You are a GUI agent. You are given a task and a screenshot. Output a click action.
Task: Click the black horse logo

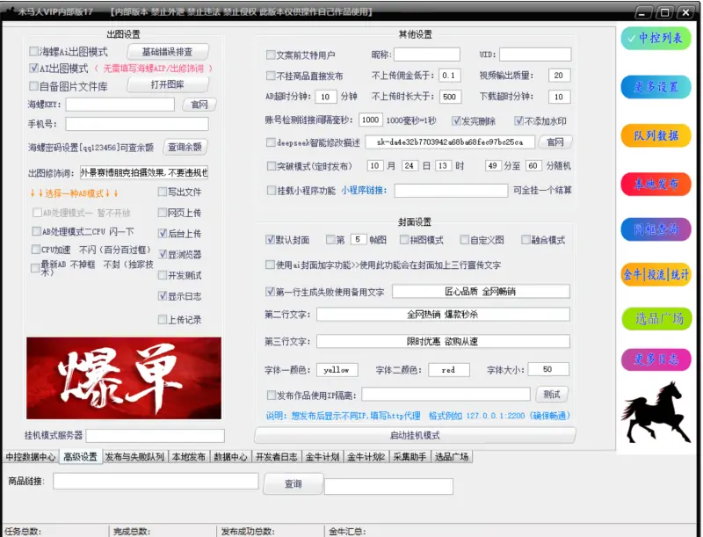pos(657,412)
